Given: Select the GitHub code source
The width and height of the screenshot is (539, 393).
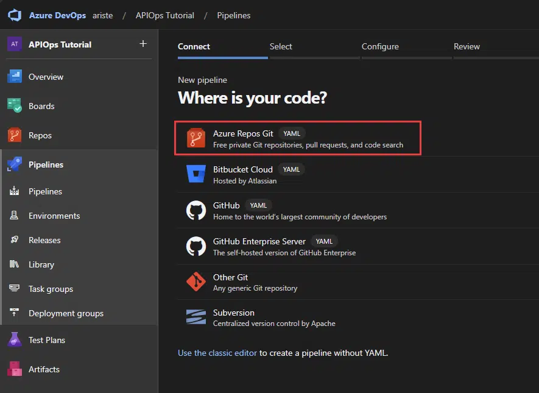Looking at the screenshot, I should click(227, 205).
